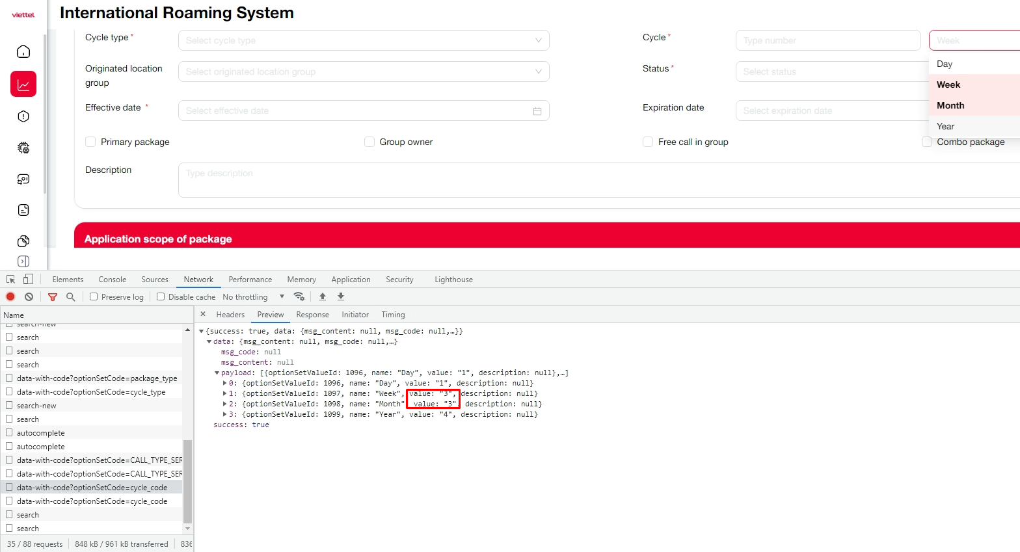Viewport: 1020px width, 552px height.
Task: Select the data-with-code cycle_type request
Action: pos(91,392)
